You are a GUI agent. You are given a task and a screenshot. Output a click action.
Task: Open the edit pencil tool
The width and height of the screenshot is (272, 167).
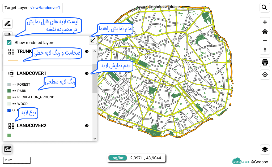pos(8,24)
